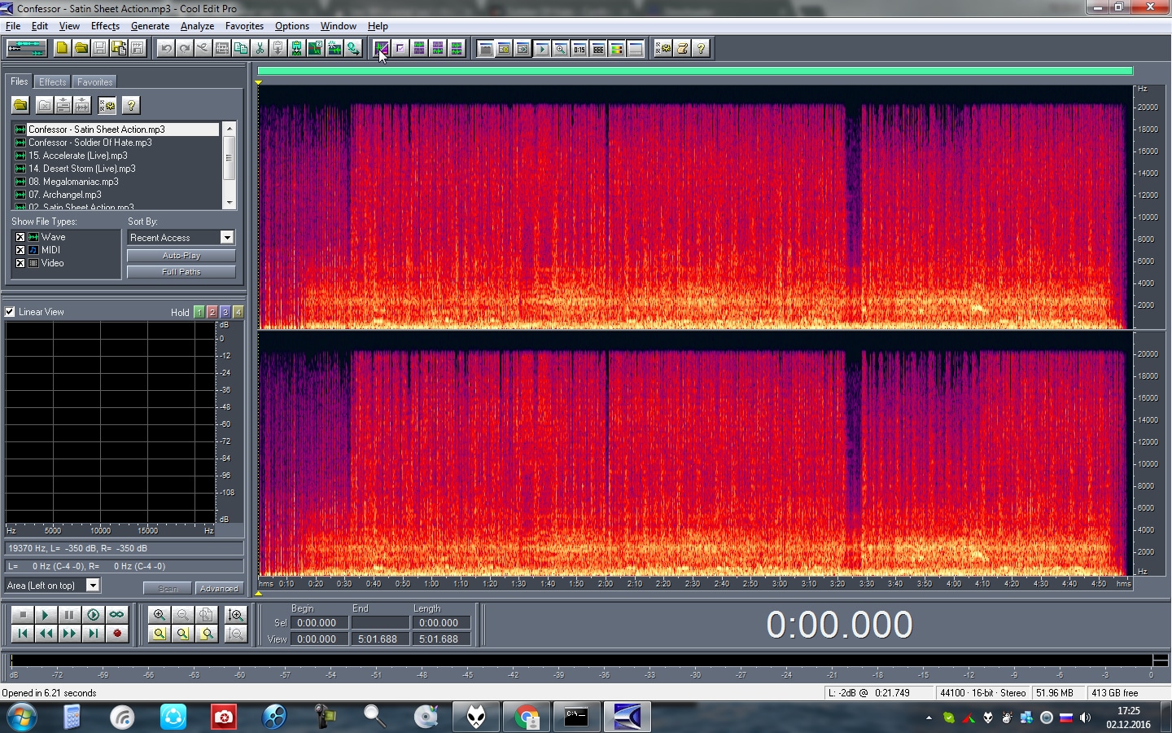Click the green horizontal scroll bar above the spectrogram
Viewport: 1172px width, 733px height.
(695, 71)
